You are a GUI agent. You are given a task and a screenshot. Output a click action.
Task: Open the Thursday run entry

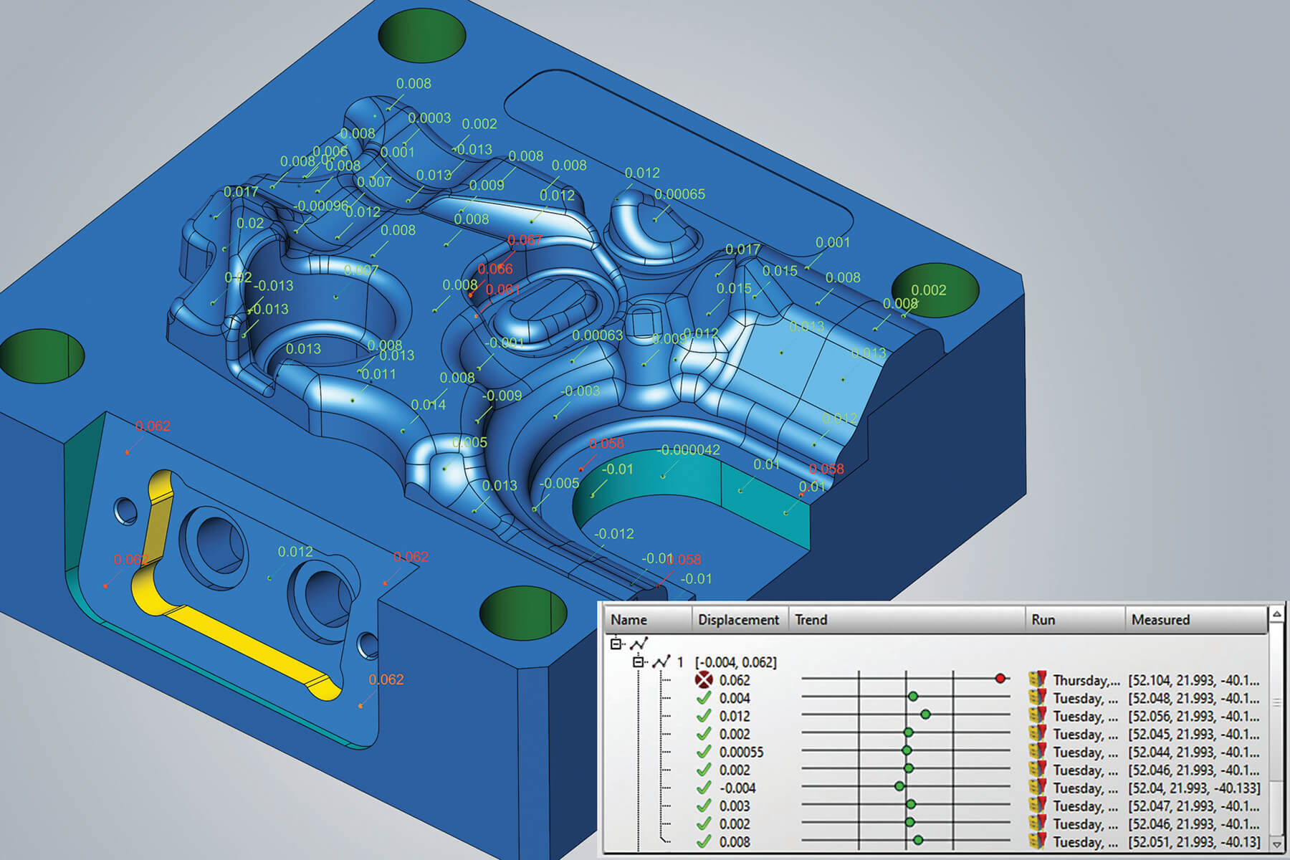click(x=1086, y=679)
